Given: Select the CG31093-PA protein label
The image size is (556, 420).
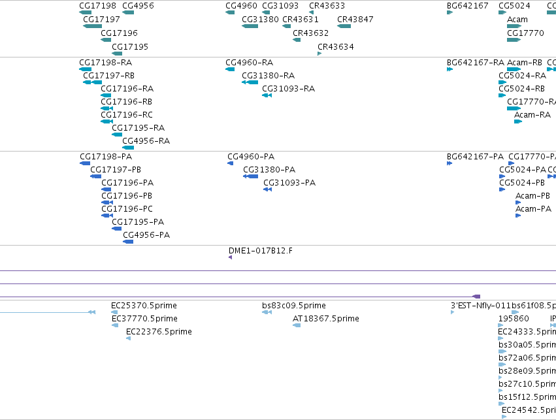Looking at the screenshot, I should click(289, 184).
